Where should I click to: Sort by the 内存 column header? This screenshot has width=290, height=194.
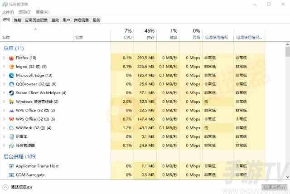[x=145, y=34]
